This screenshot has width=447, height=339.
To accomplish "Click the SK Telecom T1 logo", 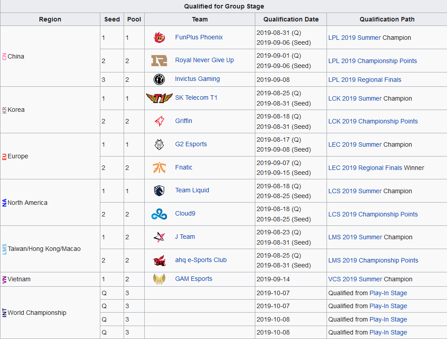I will tap(159, 98).
